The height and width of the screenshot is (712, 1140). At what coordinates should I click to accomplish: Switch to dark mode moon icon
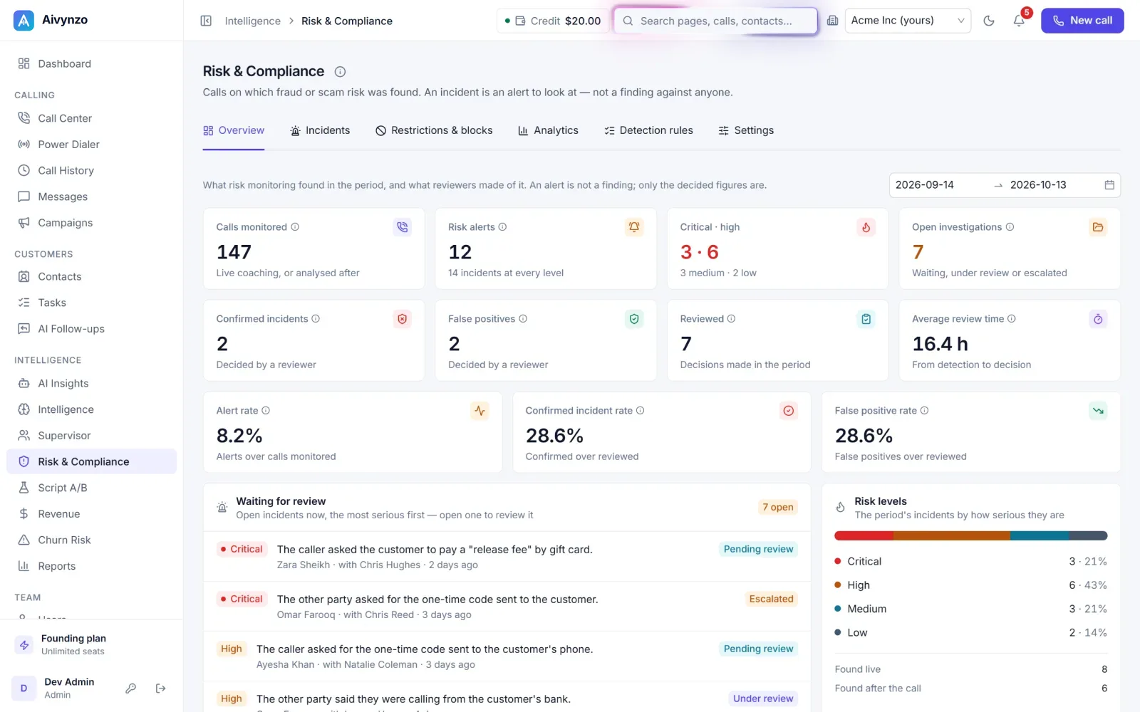tap(989, 21)
